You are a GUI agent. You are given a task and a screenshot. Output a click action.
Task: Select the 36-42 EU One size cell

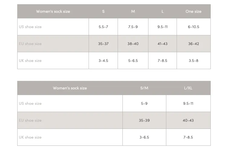194,44
